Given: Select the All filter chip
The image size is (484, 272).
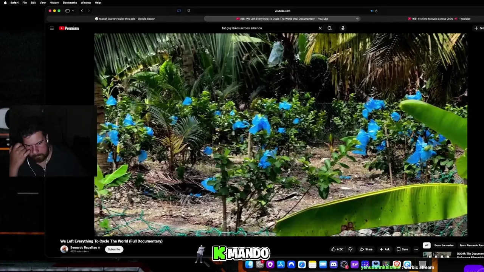Looking at the screenshot, I should coord(427,246).
